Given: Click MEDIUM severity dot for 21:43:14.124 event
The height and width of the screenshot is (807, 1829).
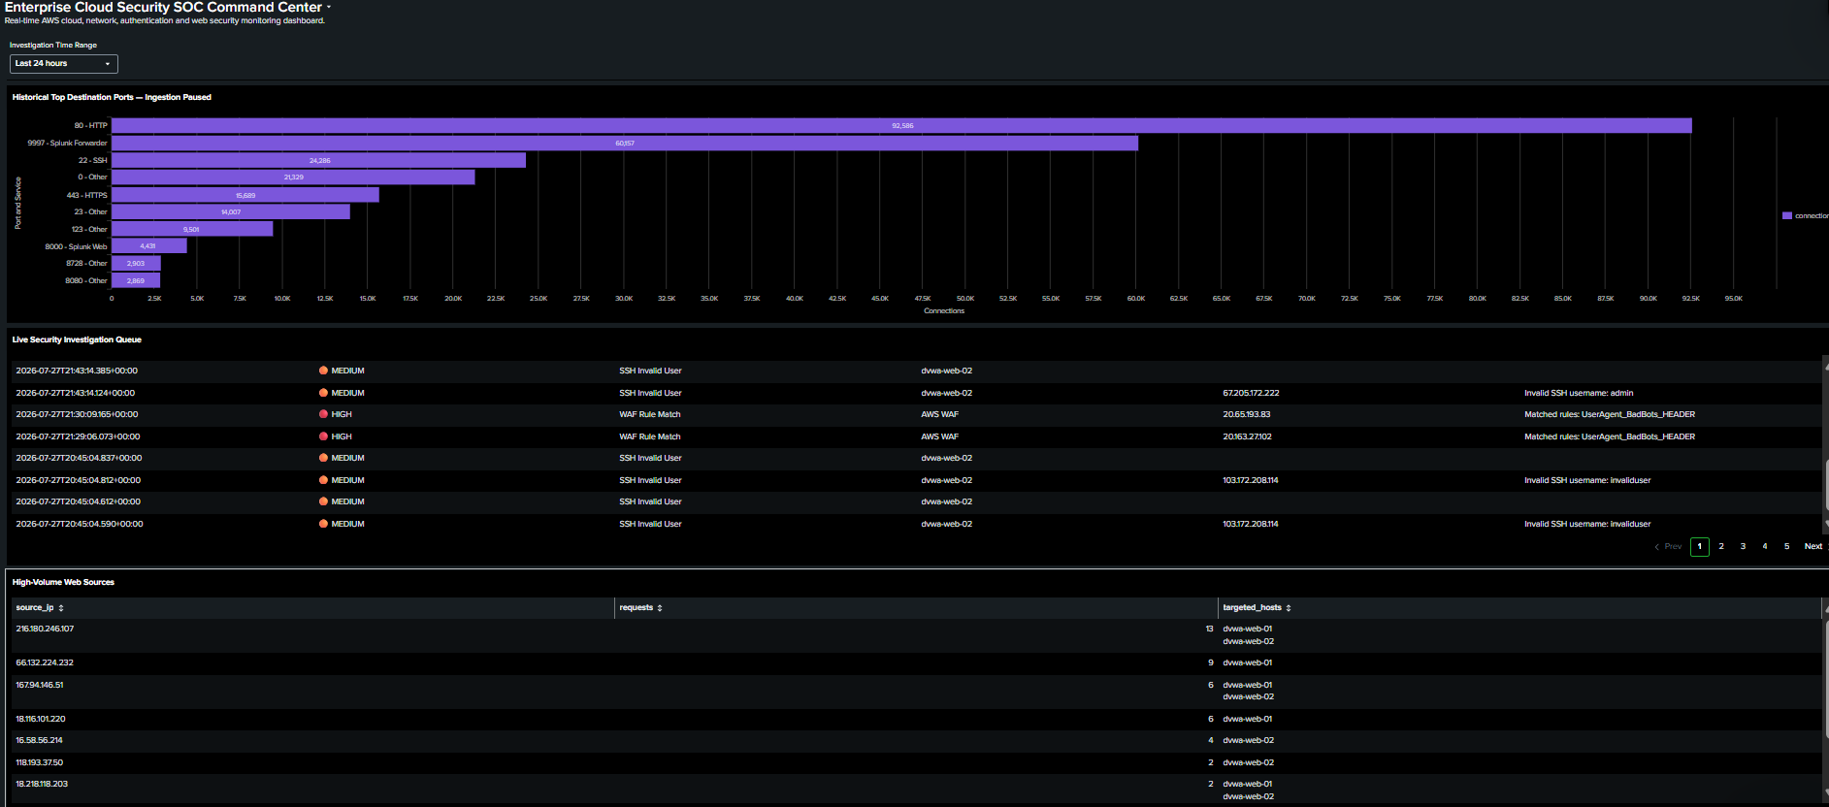Looking at the screenshot, I should coord(323,393).
